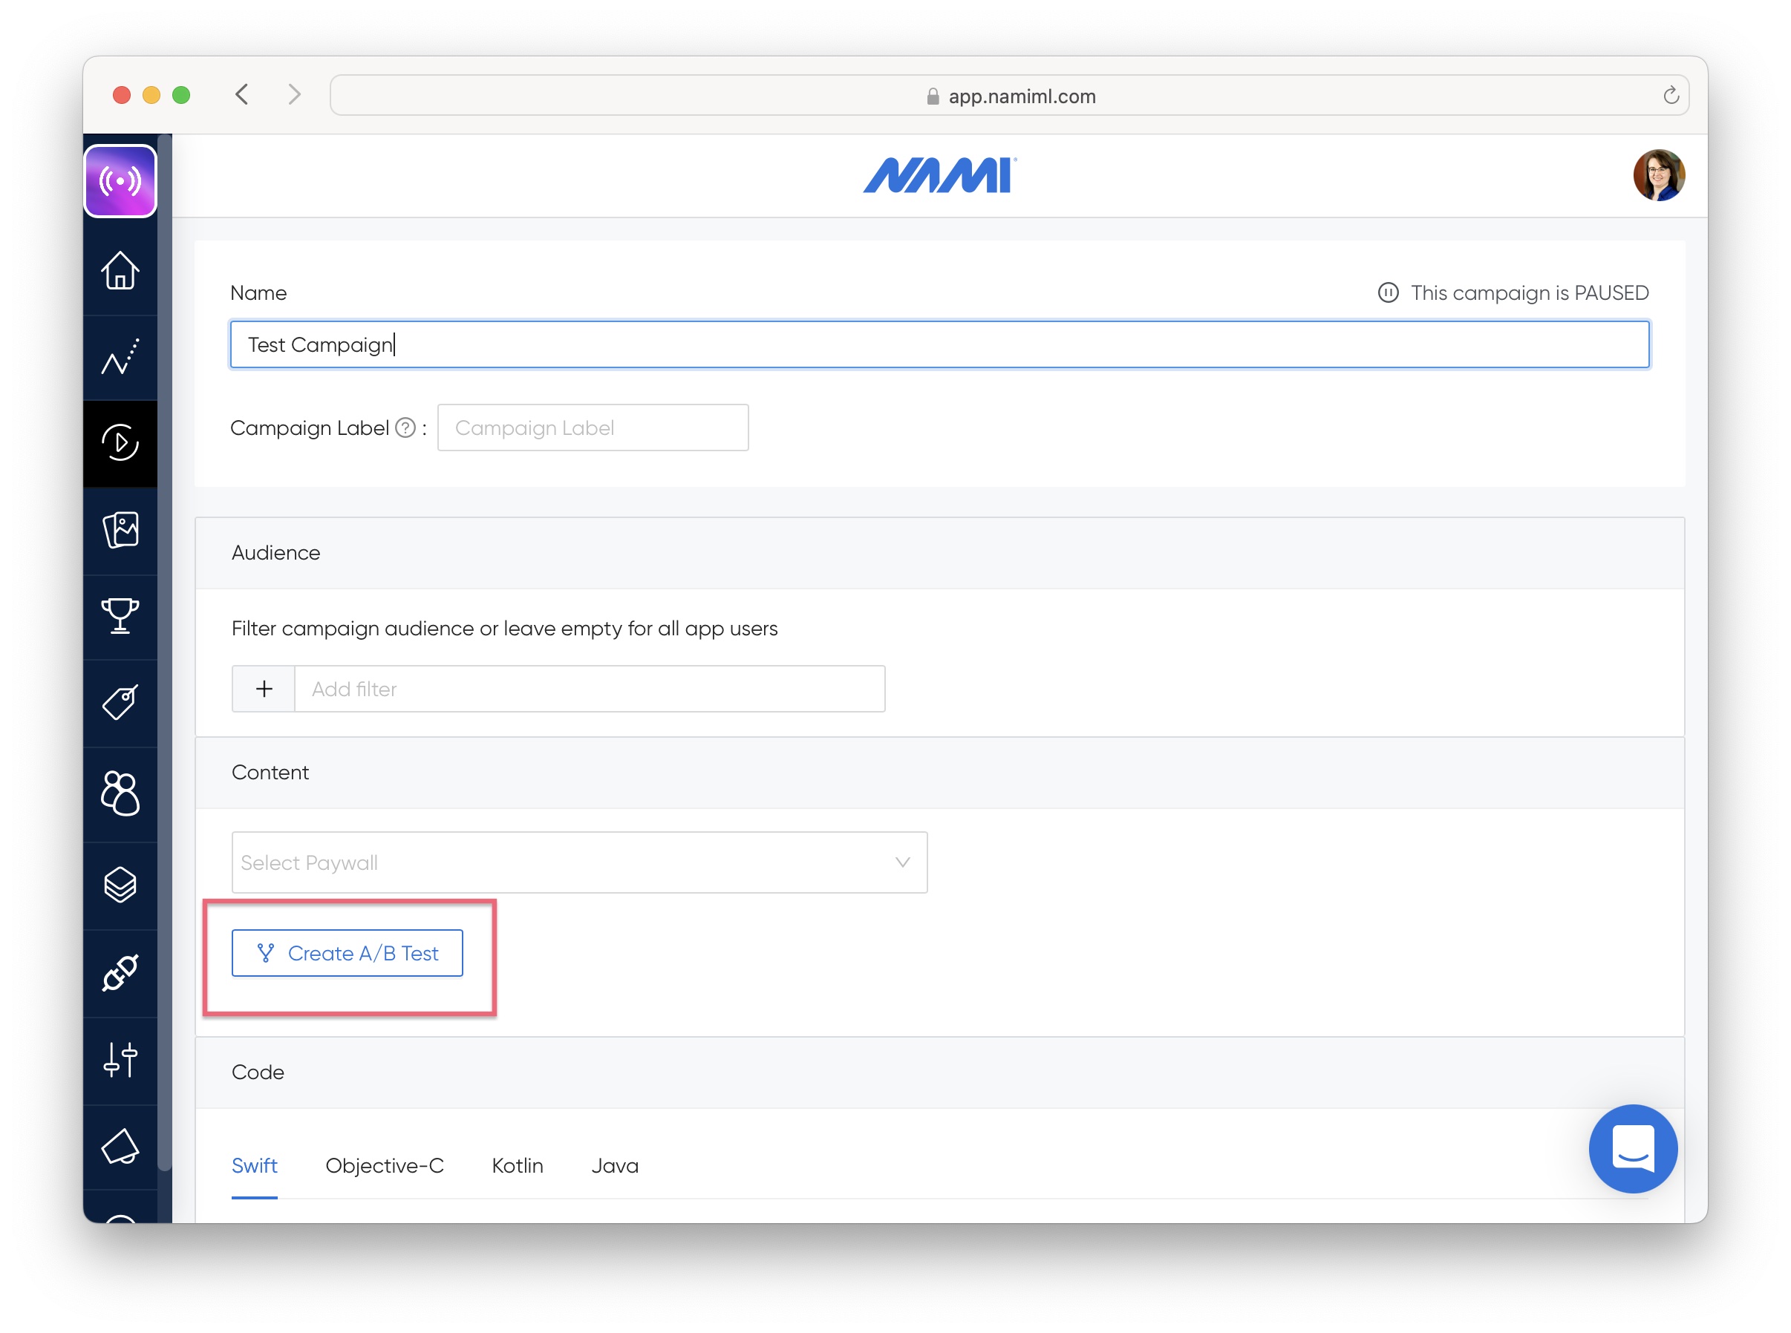Open the Campaigns play icon in sidebar

pos(120,442)
